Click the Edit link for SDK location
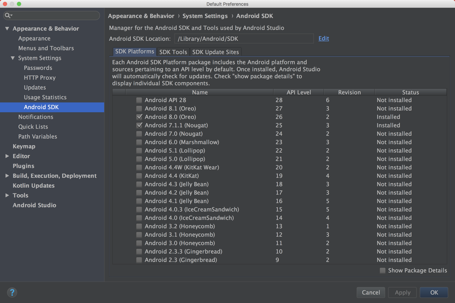 click(324, 38)
